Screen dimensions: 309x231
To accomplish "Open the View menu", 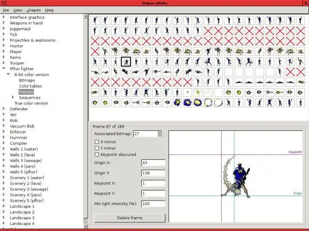I will click(18, 10).
